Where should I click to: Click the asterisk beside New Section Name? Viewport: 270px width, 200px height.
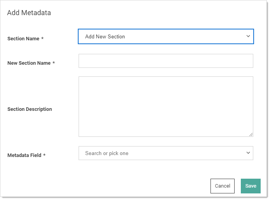click(54, 63)
